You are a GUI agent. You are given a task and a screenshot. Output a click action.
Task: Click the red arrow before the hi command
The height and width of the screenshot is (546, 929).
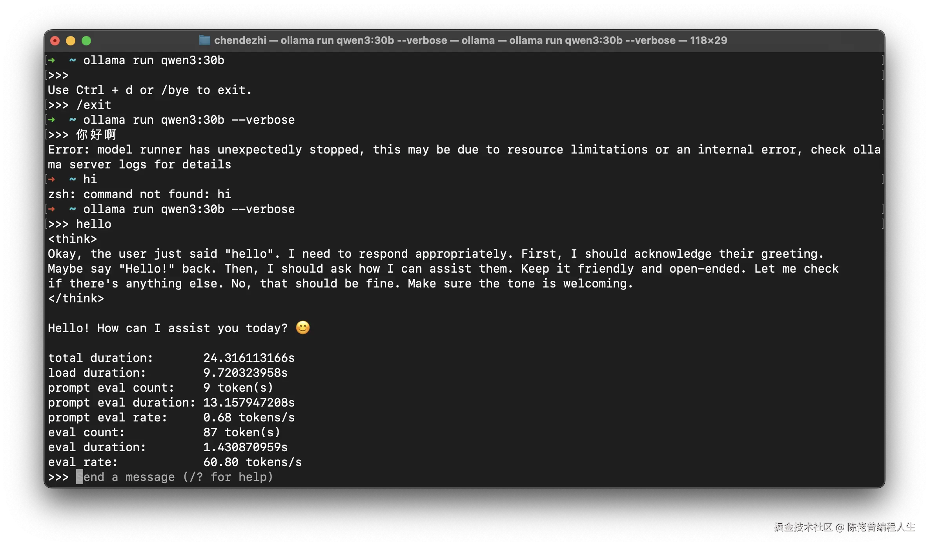pos(51,179)
